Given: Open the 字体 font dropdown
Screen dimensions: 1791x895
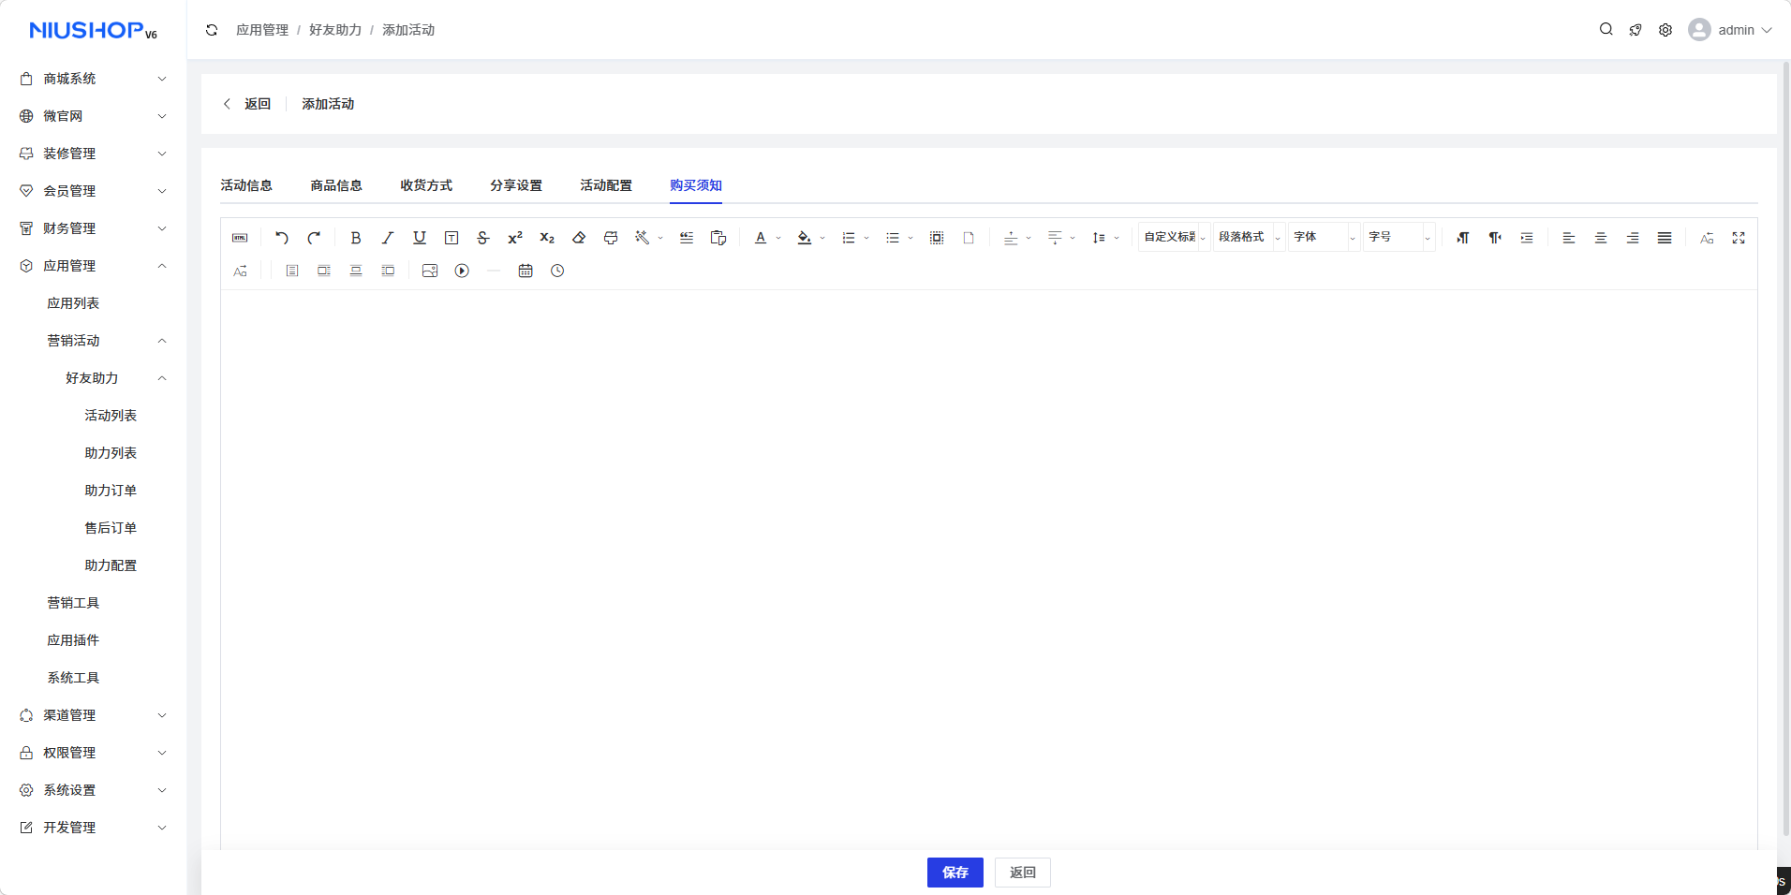Looking at the screenshot, I should [1324, 238].
